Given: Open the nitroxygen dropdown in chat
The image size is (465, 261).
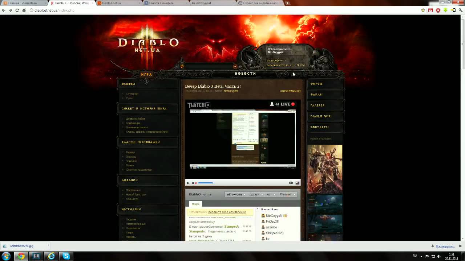Looking at the screenshot, I should tap(236, 194).
